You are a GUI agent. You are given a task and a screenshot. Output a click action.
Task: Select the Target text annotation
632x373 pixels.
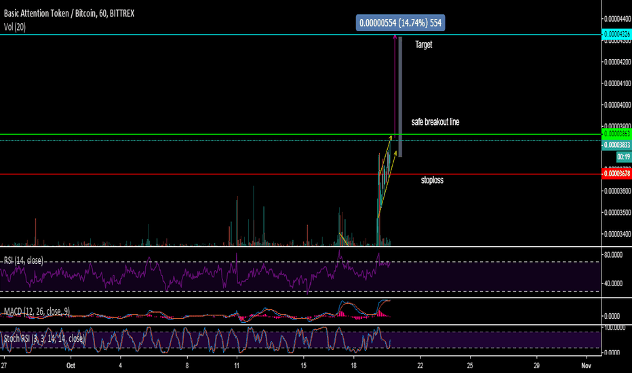(x=424, y=44)
